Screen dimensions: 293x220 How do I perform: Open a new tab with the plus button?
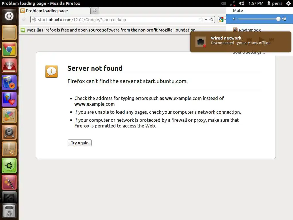click(x=94, y=11)
